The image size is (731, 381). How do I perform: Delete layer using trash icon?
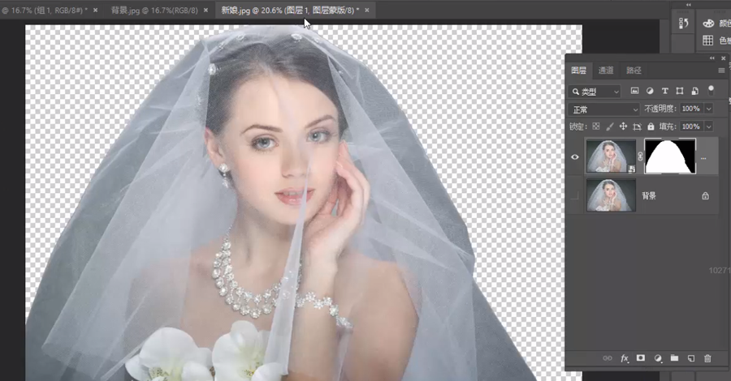[x=707, y=357]
